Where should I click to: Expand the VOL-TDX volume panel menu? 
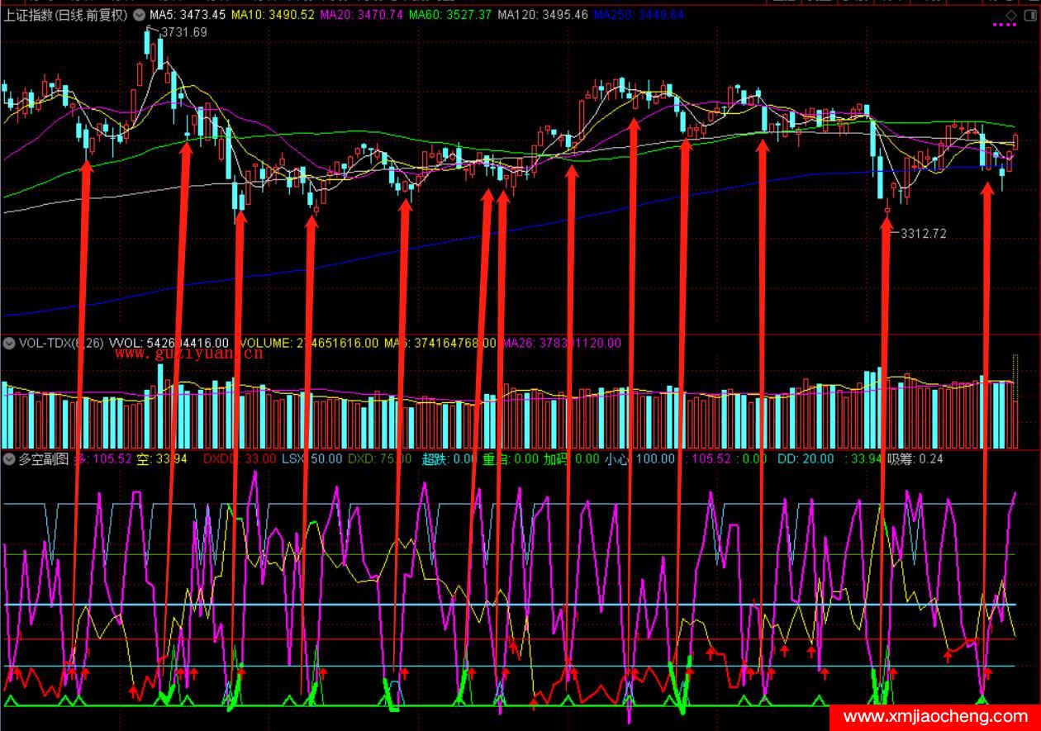pyautogui.click(x=9, y=343)
